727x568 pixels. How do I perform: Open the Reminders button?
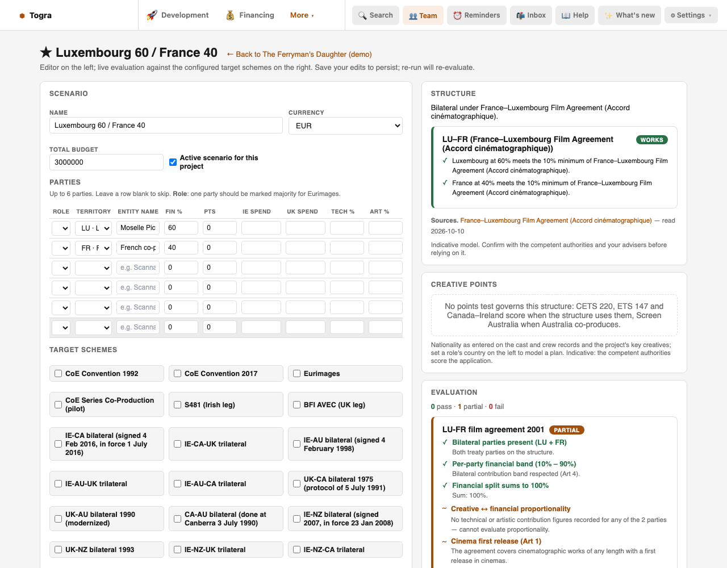pos(477,15)
